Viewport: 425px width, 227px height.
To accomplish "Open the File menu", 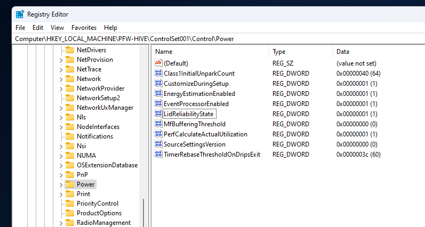I will (x=20, y=28).
